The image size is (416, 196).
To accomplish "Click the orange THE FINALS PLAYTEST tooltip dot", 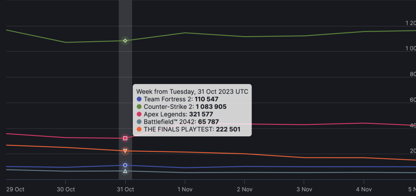I will pyautogui.click(x=139, y=129).
